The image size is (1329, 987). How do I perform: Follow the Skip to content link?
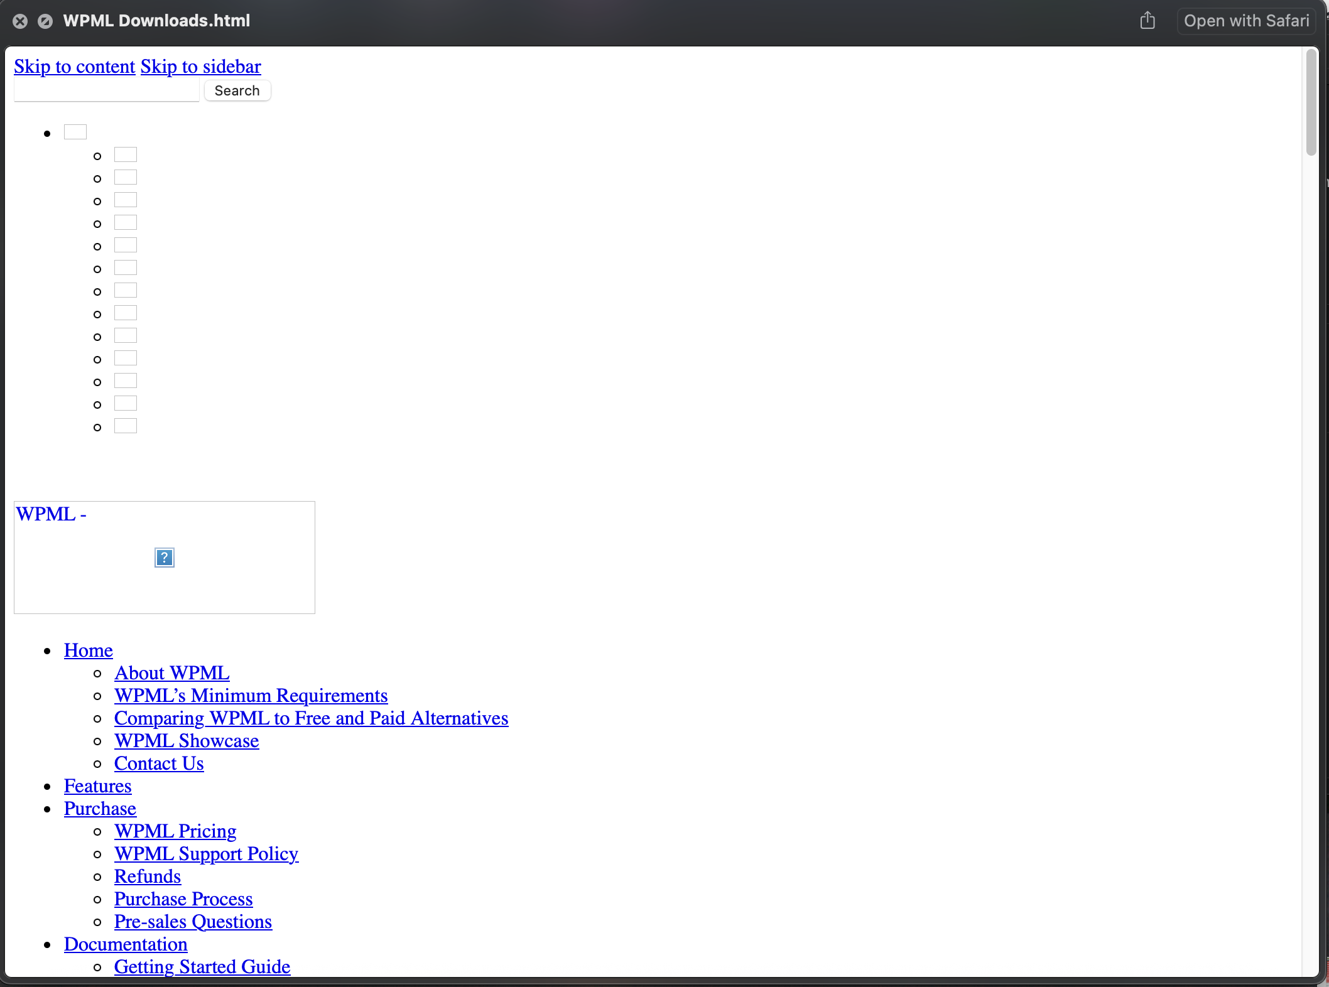point(75,67)
